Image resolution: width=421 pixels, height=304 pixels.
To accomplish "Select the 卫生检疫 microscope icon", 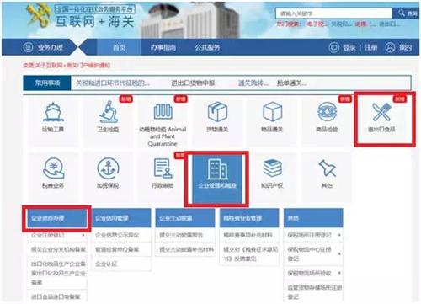I will [108, 112].
